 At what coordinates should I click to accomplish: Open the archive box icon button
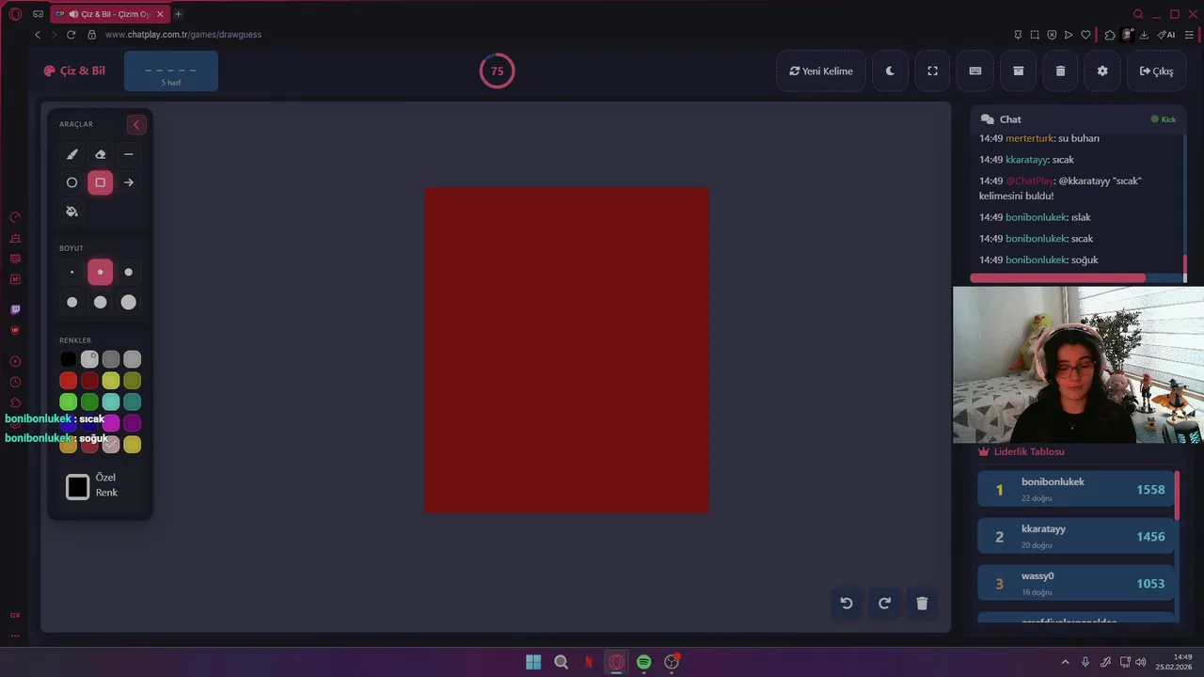(x=1018, y=71)
